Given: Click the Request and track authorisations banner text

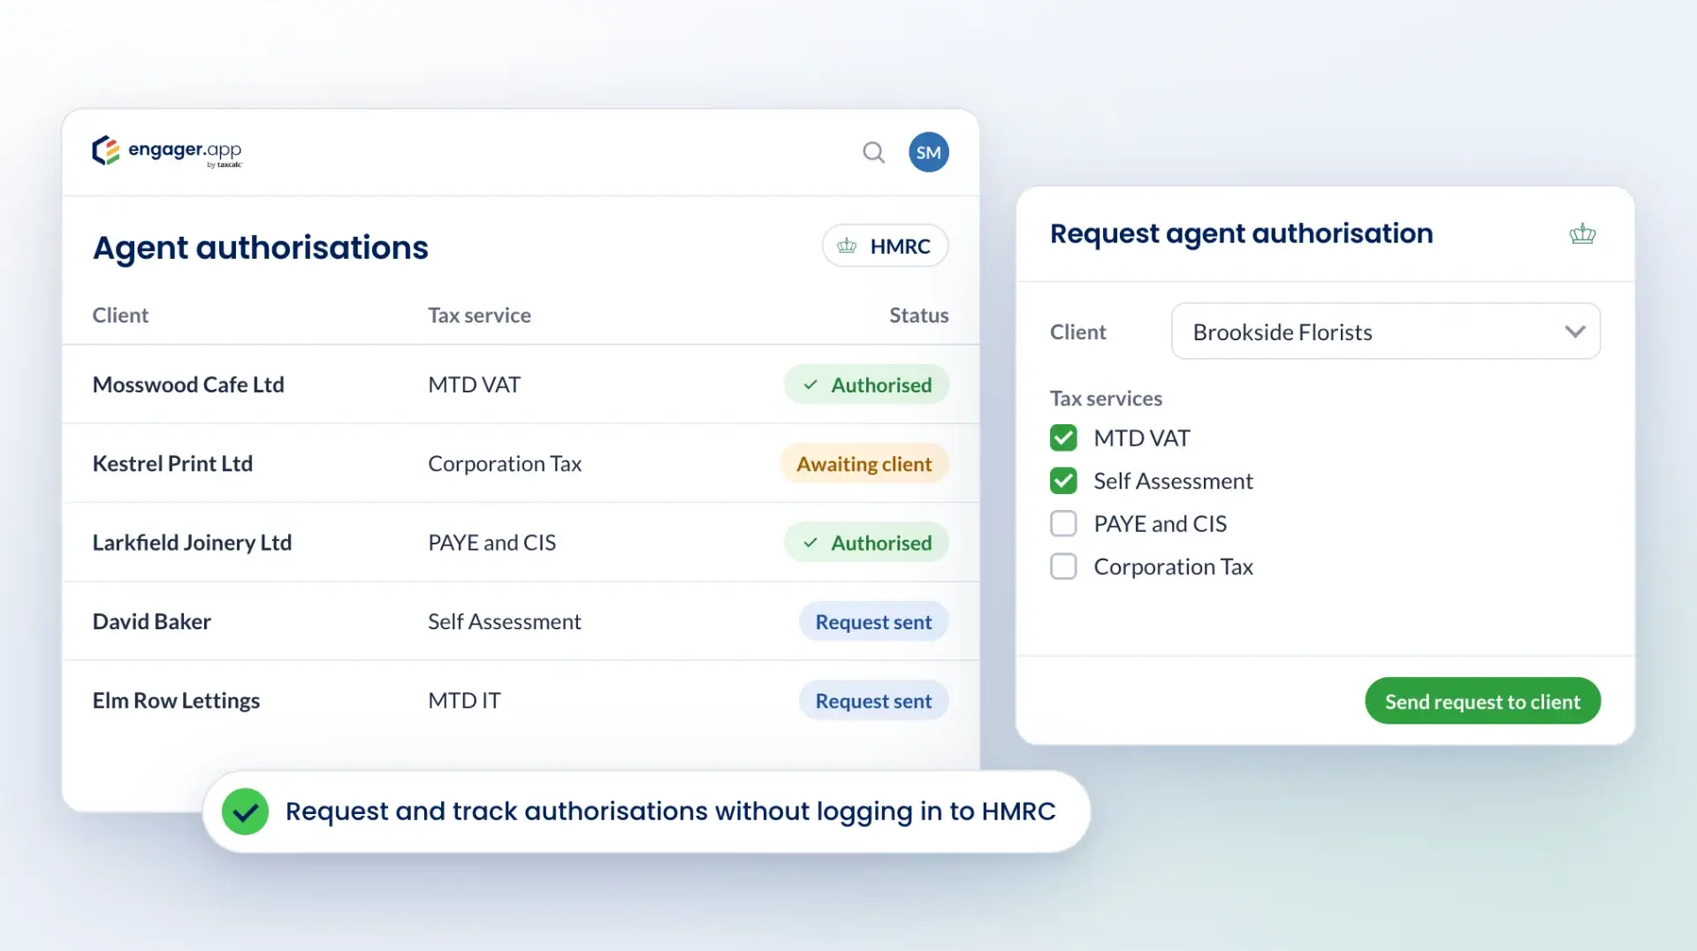Looking at the screenshot, I should pos(670,811).
